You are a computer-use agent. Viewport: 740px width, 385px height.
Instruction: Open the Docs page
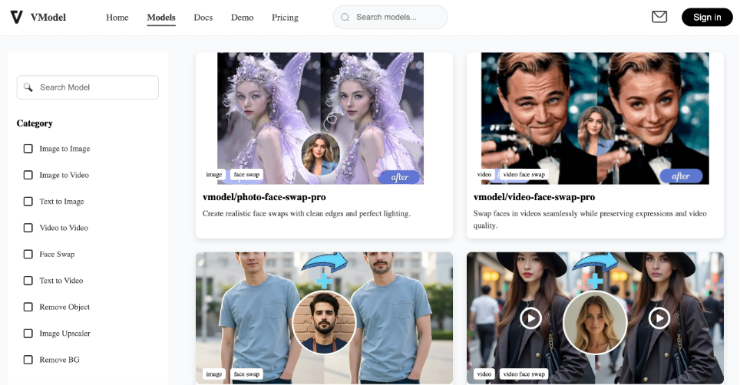(x=203, y=18)
